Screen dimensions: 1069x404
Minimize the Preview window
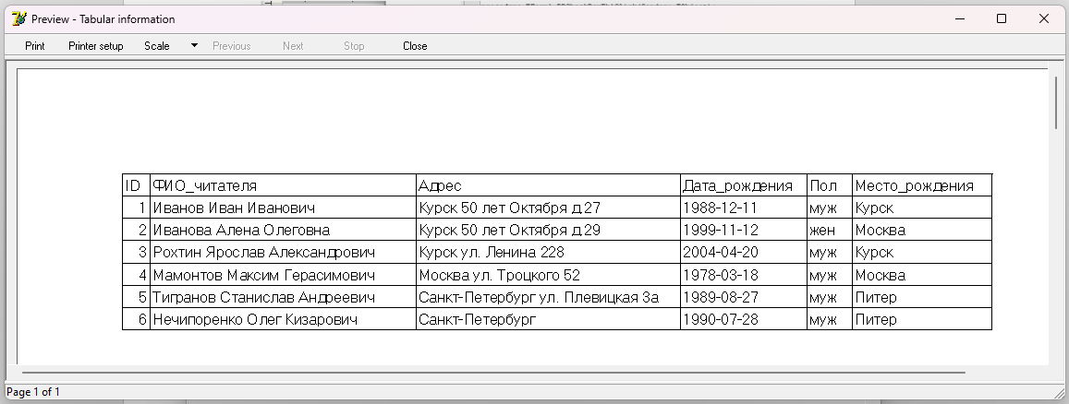[960, 19]
